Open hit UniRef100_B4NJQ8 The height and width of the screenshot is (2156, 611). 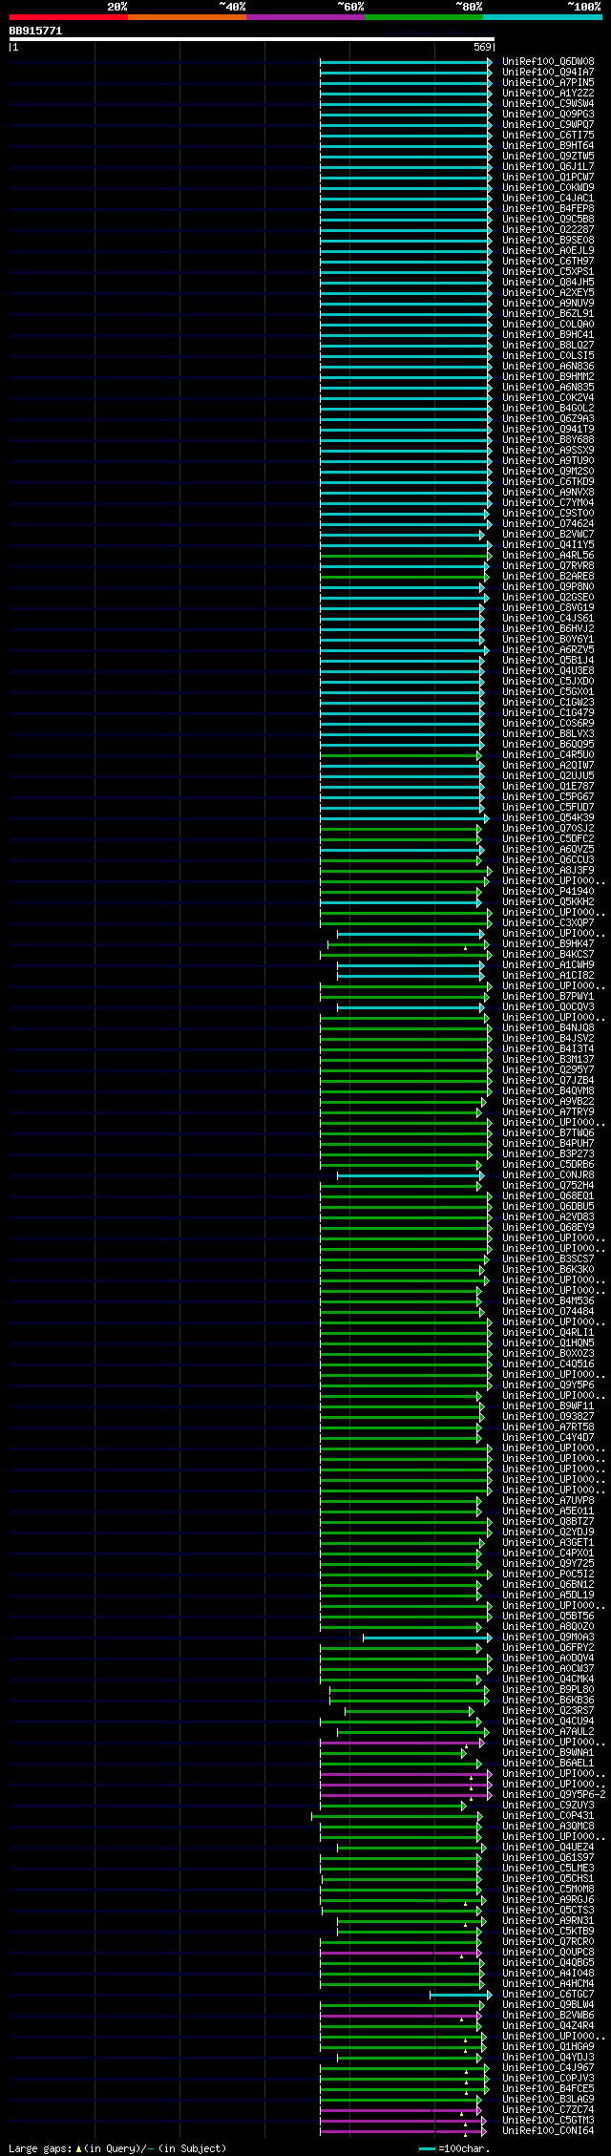[x=548, y=1027]
